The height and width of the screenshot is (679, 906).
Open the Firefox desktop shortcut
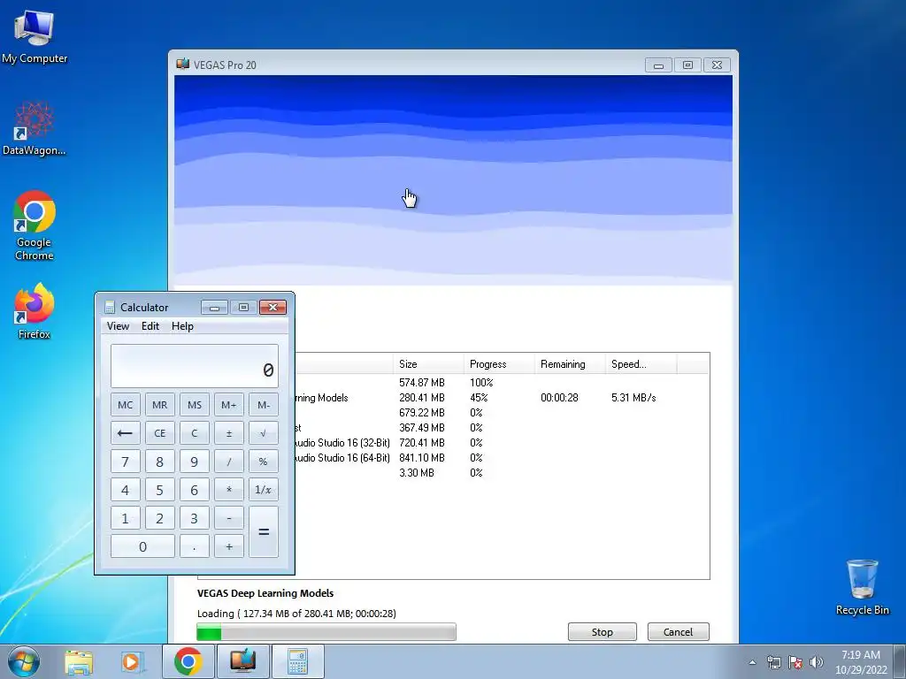tap(35, 310)
